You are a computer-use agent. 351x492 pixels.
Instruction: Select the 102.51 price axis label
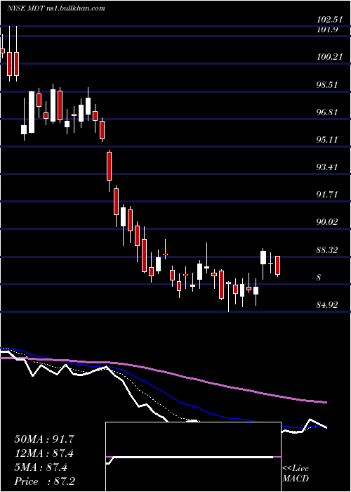pyautogui.click(x=329, y=20)
